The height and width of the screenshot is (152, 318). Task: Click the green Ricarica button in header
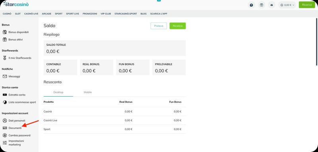[307, 5]
